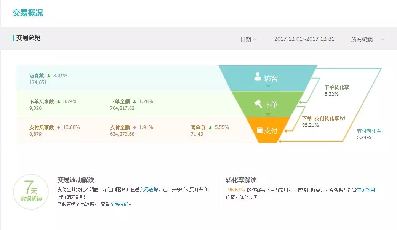Viewport: 397px width, 230px height.
Task: Select the 交易概况 page title
Action: [27, 13]
